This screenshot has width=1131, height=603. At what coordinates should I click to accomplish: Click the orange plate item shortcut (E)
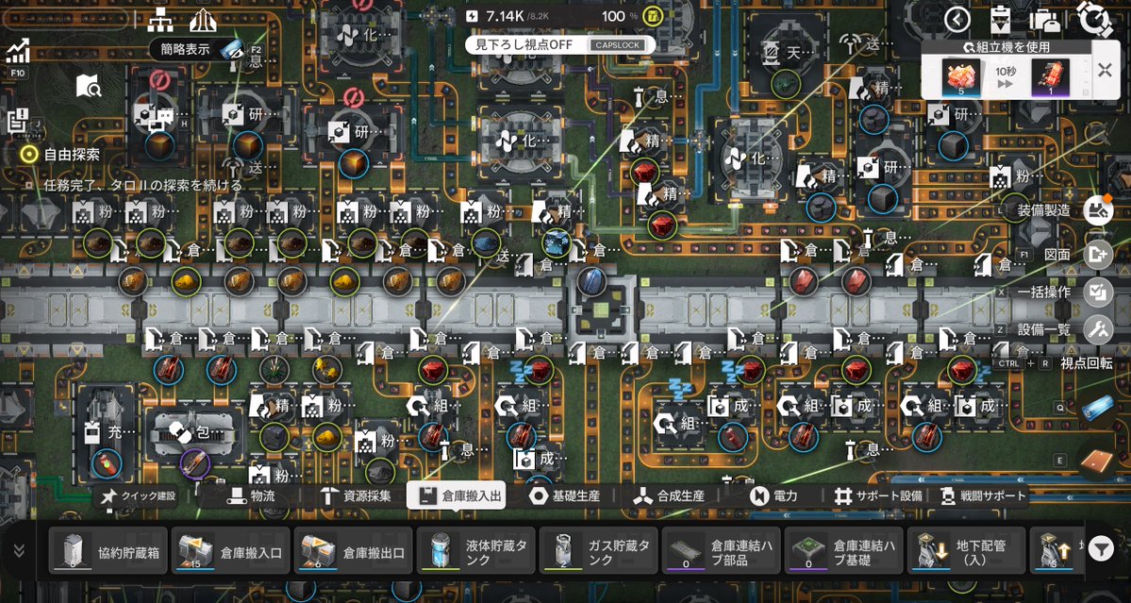1098,461
